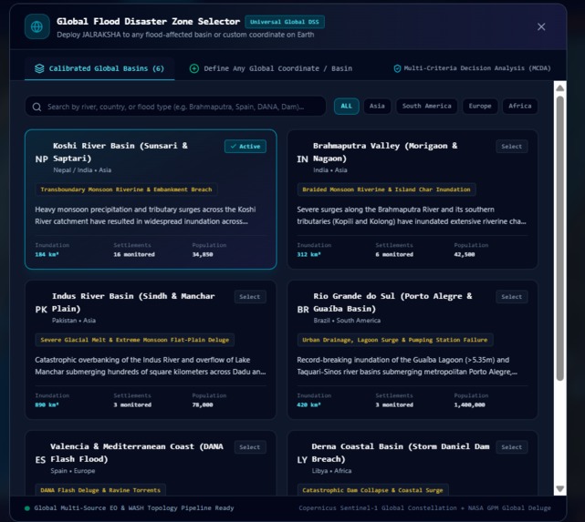The width and height of the screenshot is (585, 522).
Task: Click the LY country code on Derna card
Action: coord(302,460)
